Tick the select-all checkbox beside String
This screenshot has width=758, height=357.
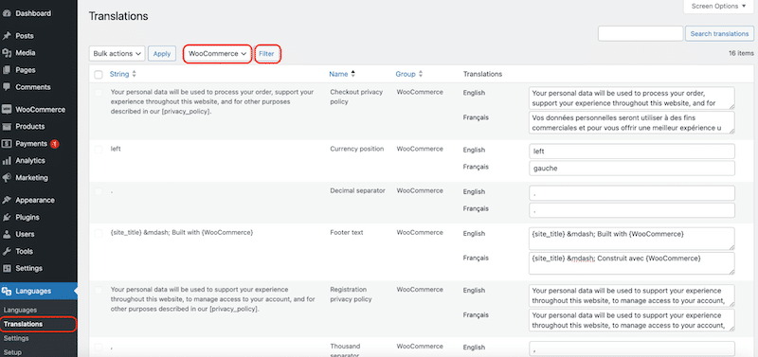[x=99, y=75]
